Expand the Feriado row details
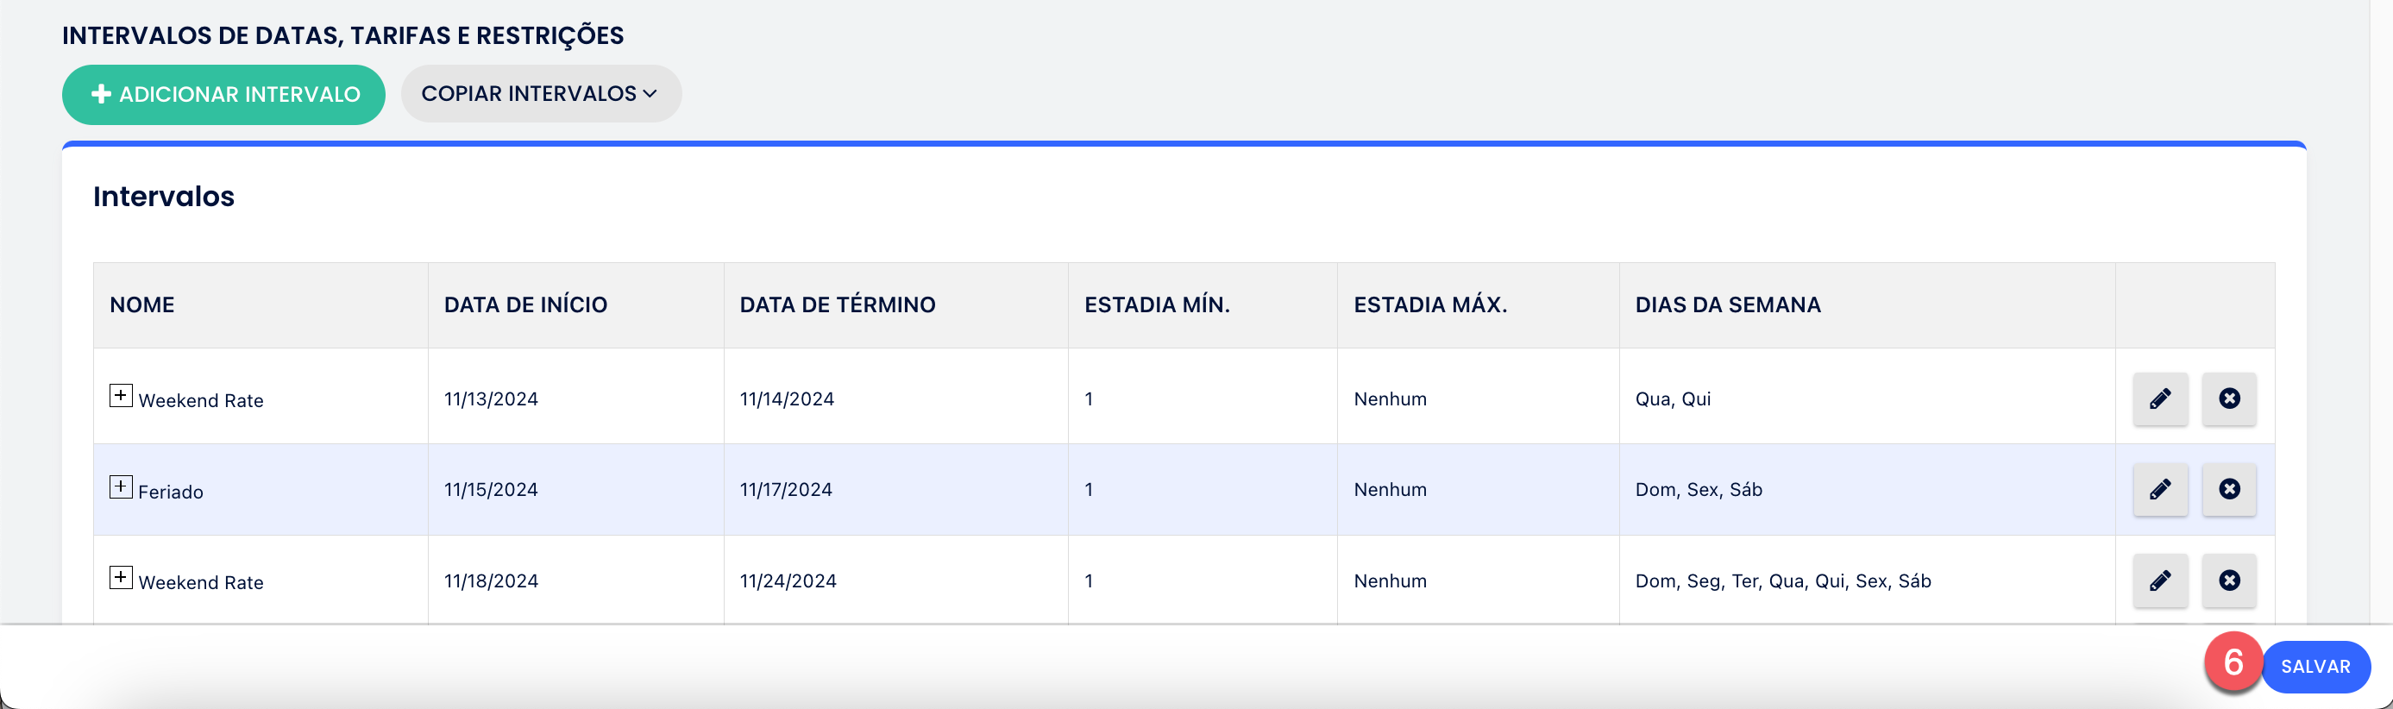 [121, 487]
